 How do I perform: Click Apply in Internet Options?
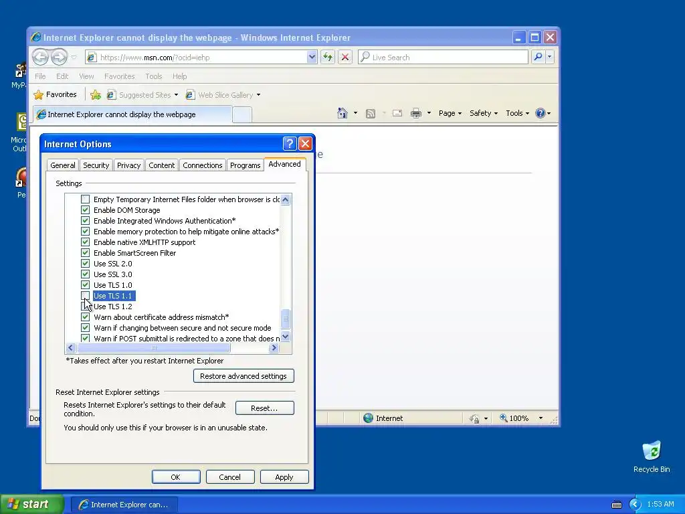coord(284,477)
